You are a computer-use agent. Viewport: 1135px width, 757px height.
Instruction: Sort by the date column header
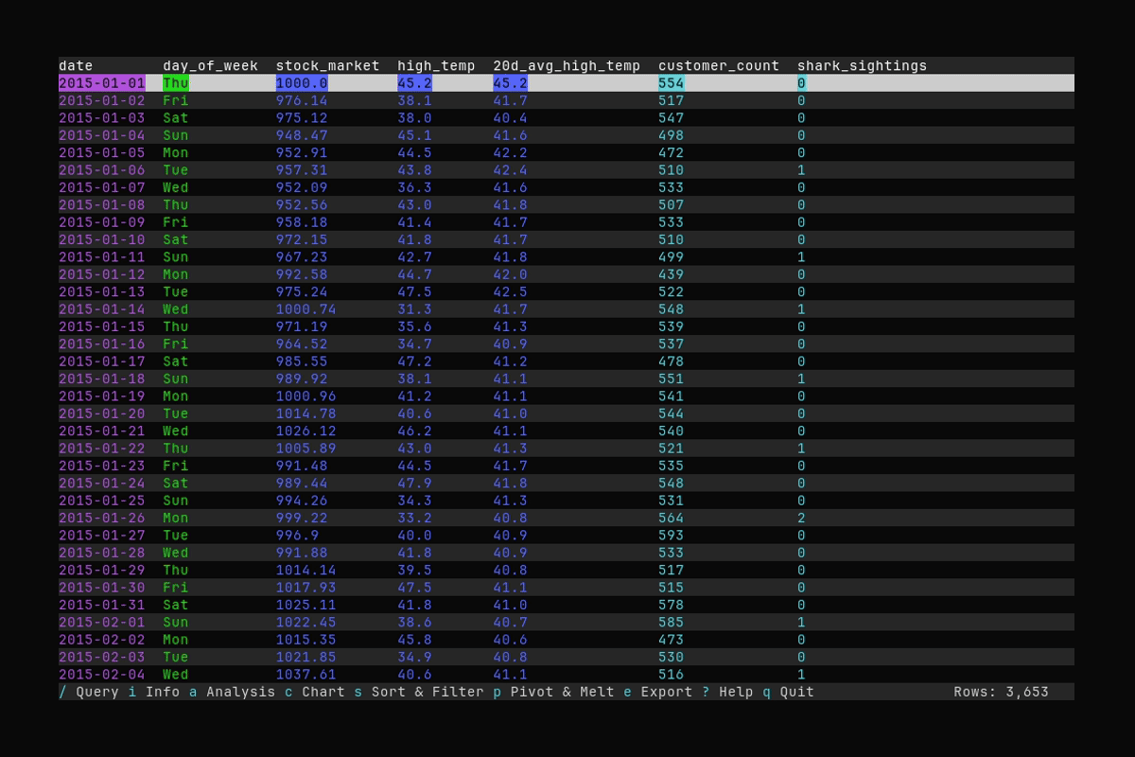tap(75, 65)
